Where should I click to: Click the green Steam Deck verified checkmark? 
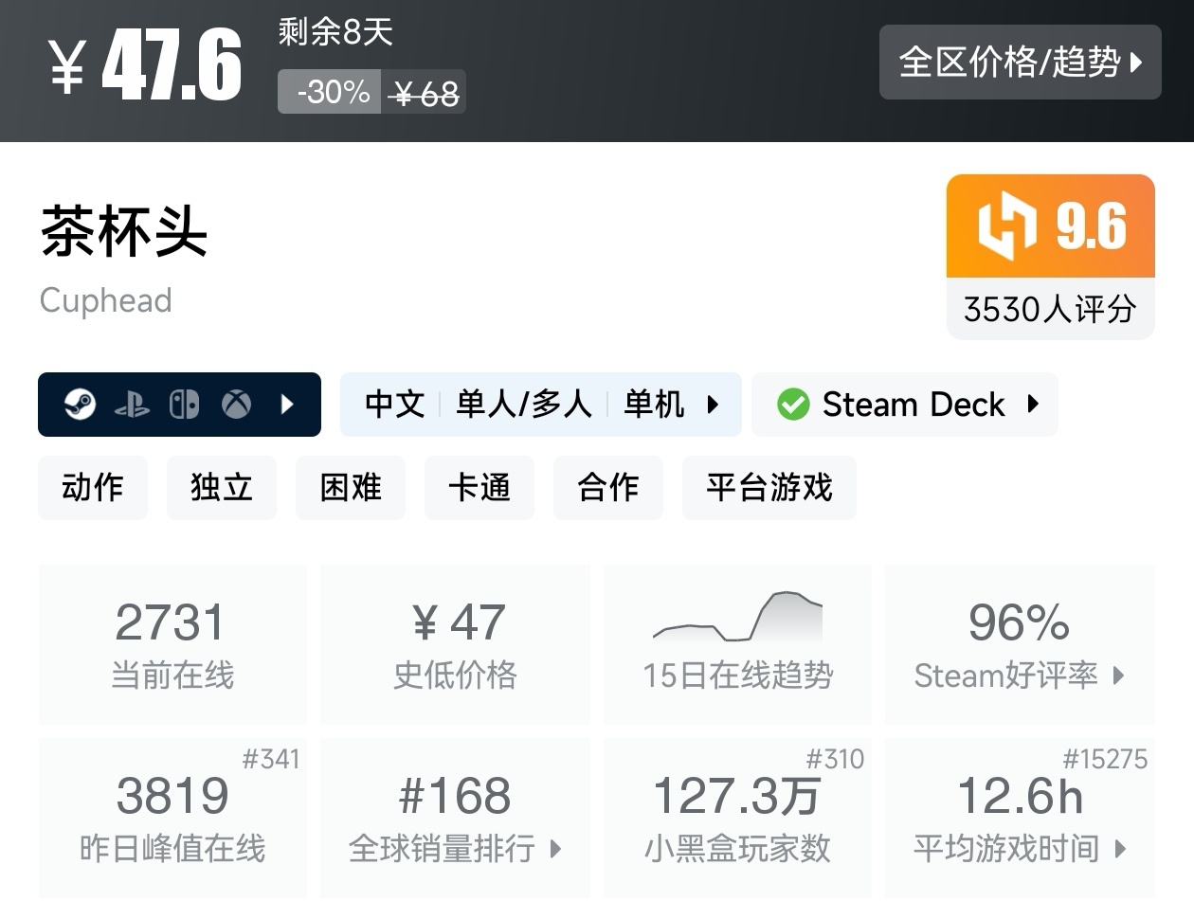coord(793,405)
